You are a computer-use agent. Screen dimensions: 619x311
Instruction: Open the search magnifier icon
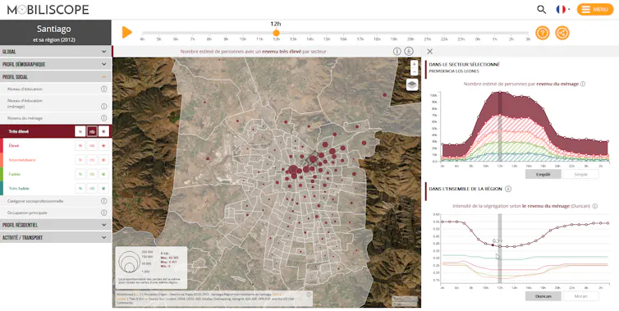pos(541,10)
